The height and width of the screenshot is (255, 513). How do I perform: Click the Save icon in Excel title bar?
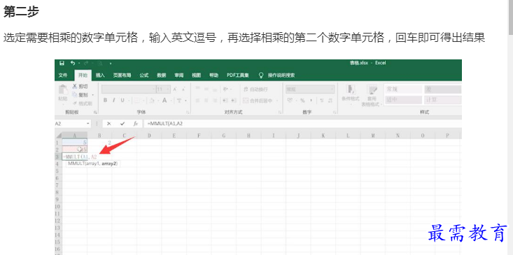coord(62,64)
